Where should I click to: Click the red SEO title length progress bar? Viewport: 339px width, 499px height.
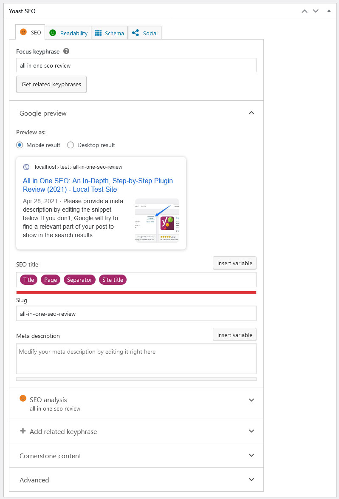136,292
